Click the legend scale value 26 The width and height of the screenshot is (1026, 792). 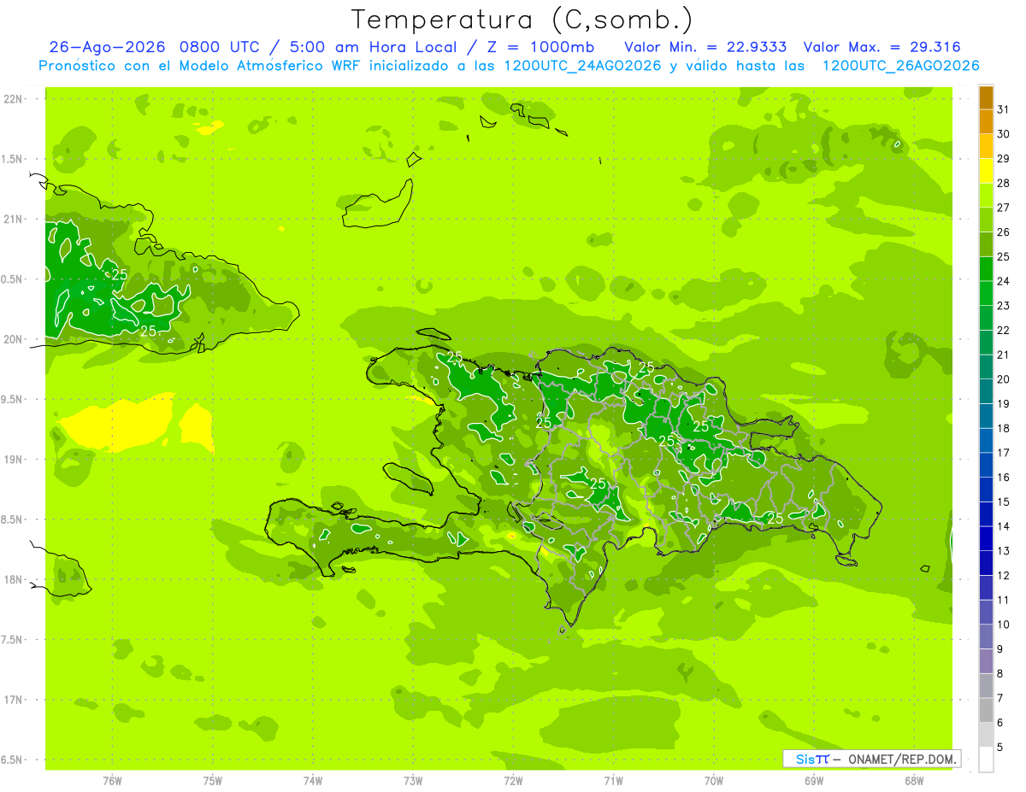(x=1004, y=232)
